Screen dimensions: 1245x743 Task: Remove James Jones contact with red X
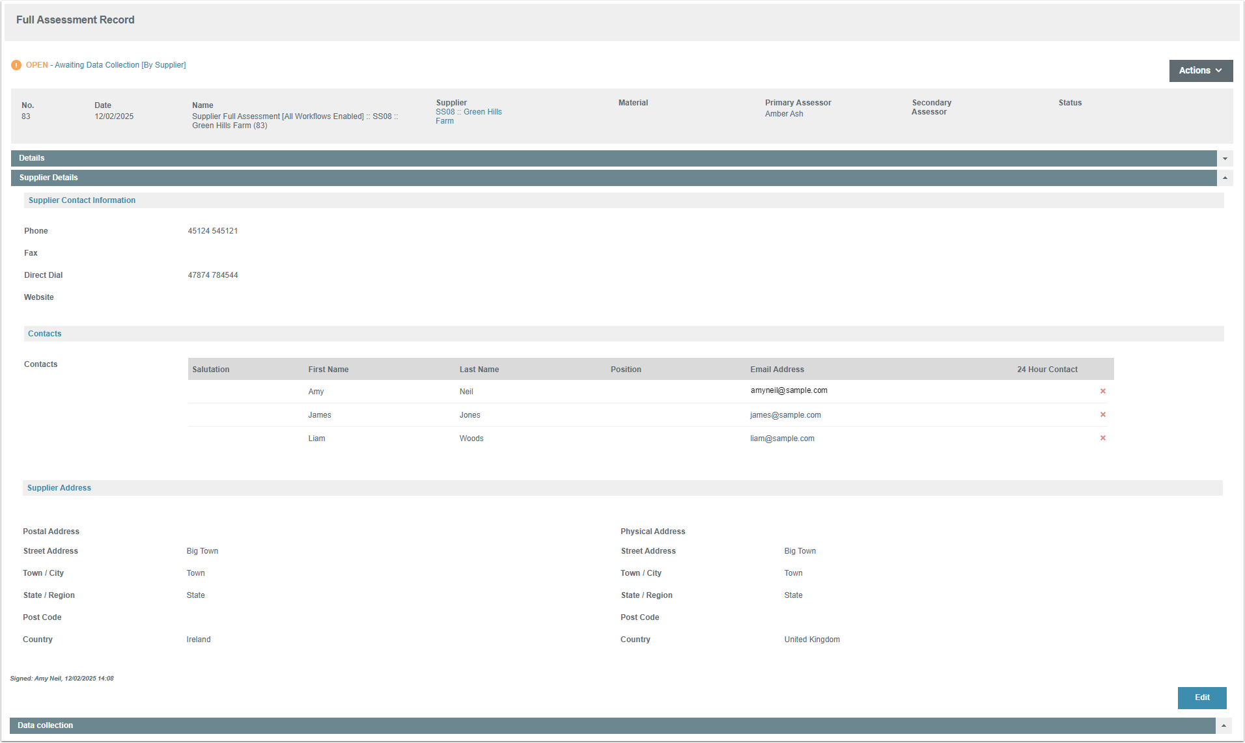[x=1102, y=414]
